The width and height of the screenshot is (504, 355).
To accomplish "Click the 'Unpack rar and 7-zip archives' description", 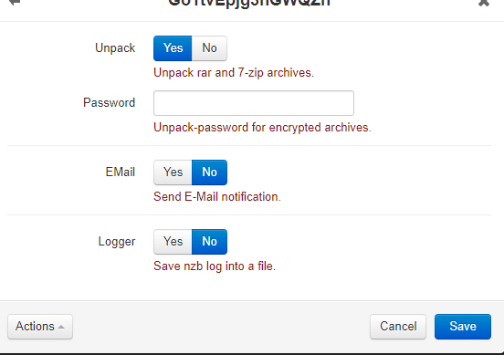I will pyautogui.click(x=234, y=73).
